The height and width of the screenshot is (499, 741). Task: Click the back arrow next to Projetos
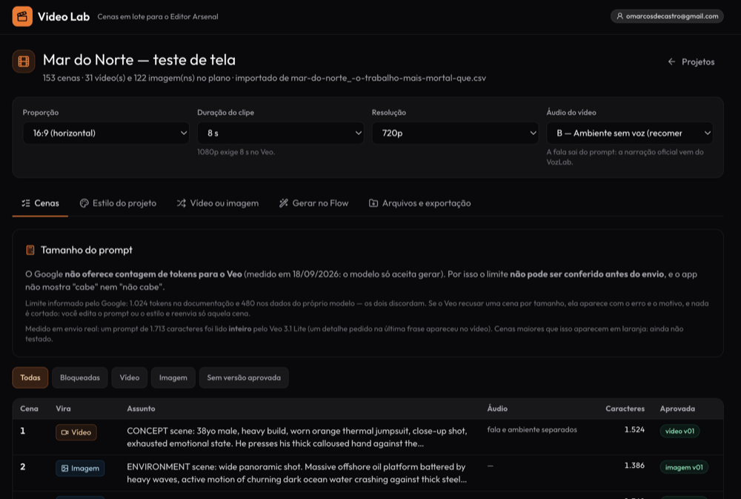(x=671, y=62)
